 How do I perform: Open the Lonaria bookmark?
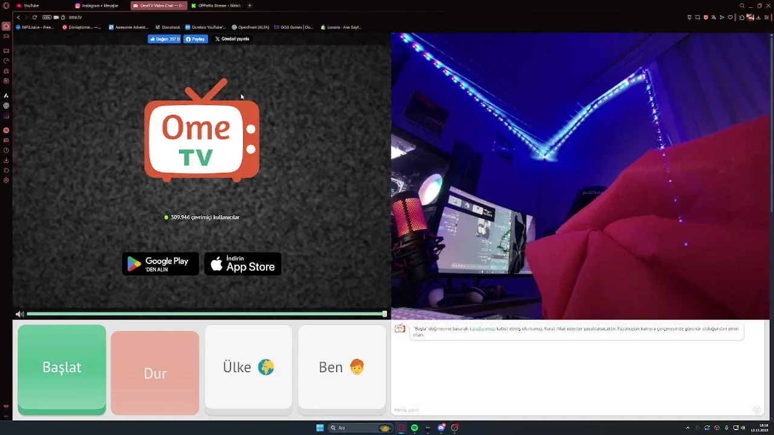point(341,27)
